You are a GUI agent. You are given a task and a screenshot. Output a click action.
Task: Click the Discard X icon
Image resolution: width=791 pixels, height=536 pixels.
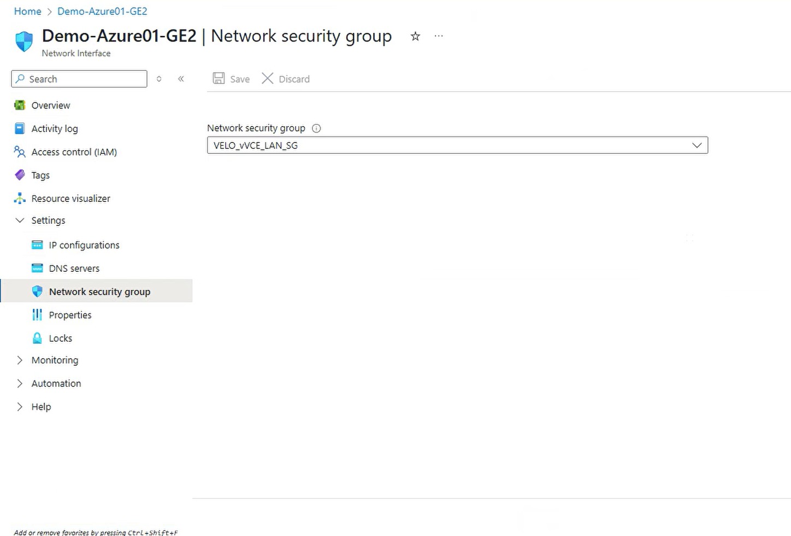[x=267, y=79]
